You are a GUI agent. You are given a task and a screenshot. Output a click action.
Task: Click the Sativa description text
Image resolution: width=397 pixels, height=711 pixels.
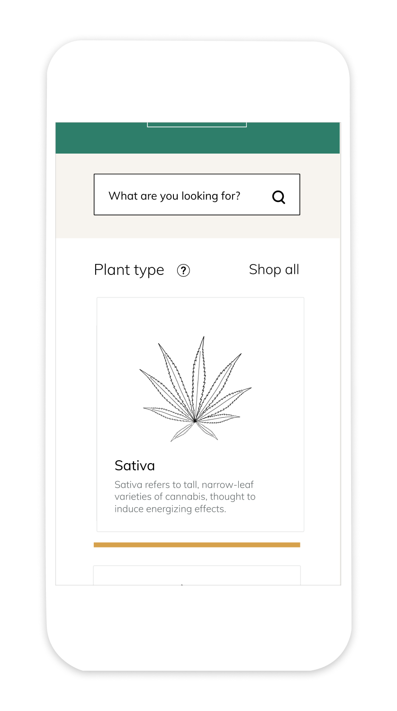pyautogui.click(x=185, y=497)
